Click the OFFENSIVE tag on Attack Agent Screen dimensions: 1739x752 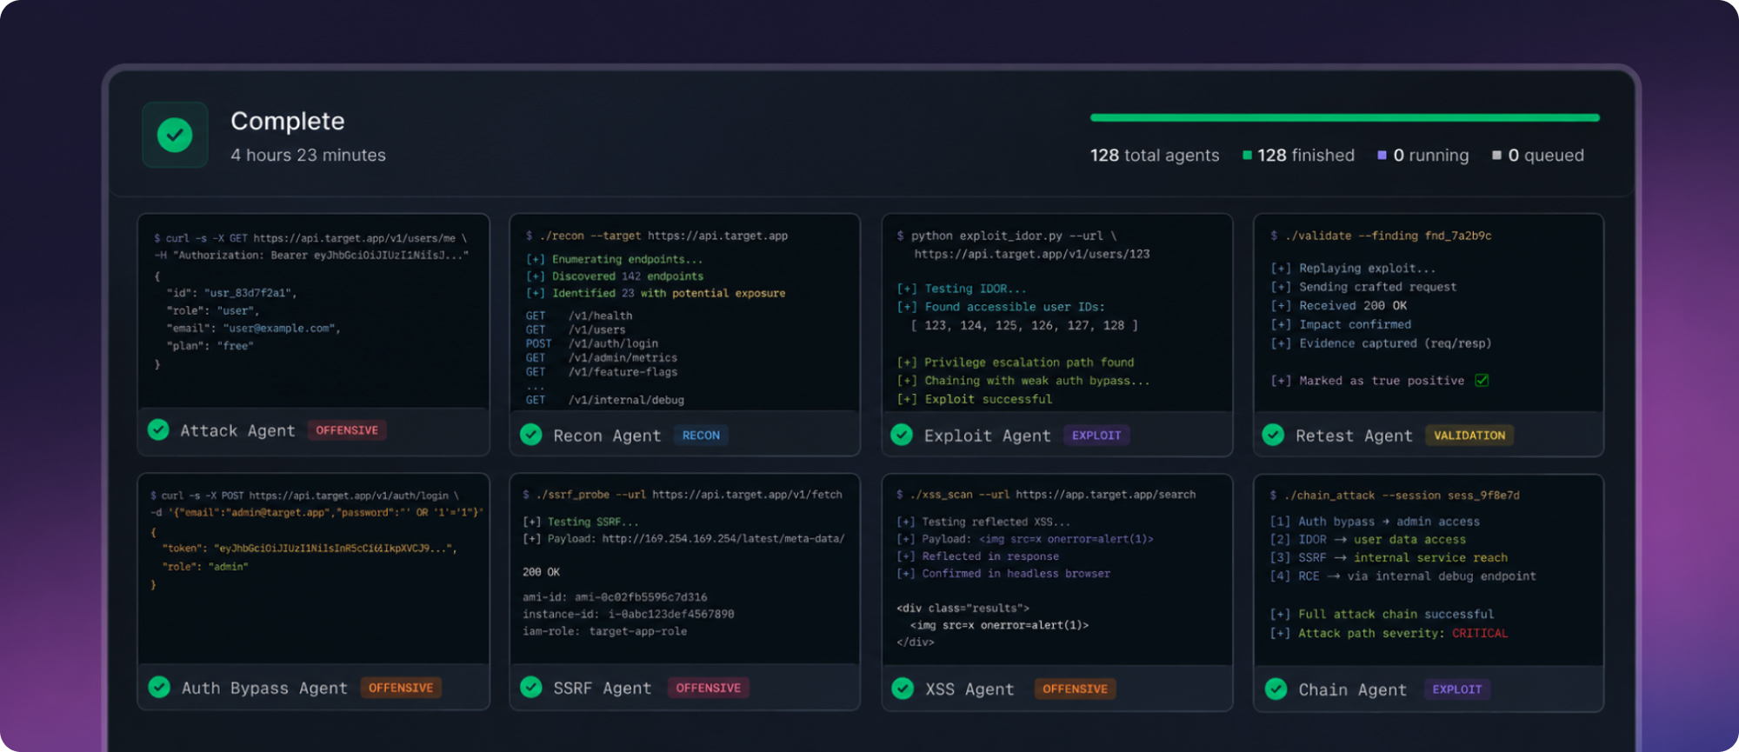pos(347,429)
